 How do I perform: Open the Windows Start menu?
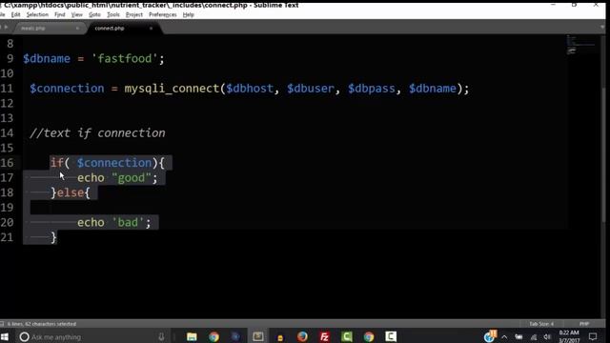5,336
